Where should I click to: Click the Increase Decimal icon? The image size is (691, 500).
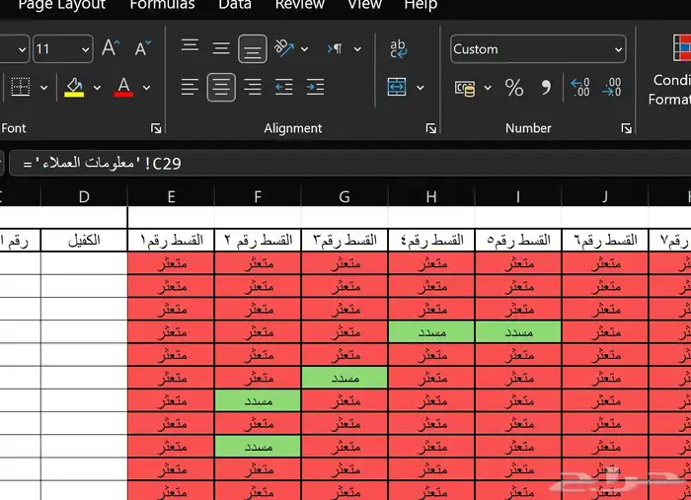(580, 87)
